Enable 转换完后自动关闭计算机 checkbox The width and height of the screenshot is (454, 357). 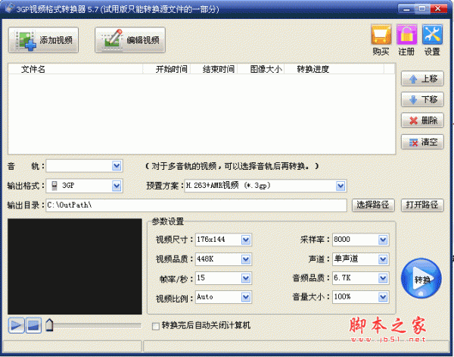point(155,326)
